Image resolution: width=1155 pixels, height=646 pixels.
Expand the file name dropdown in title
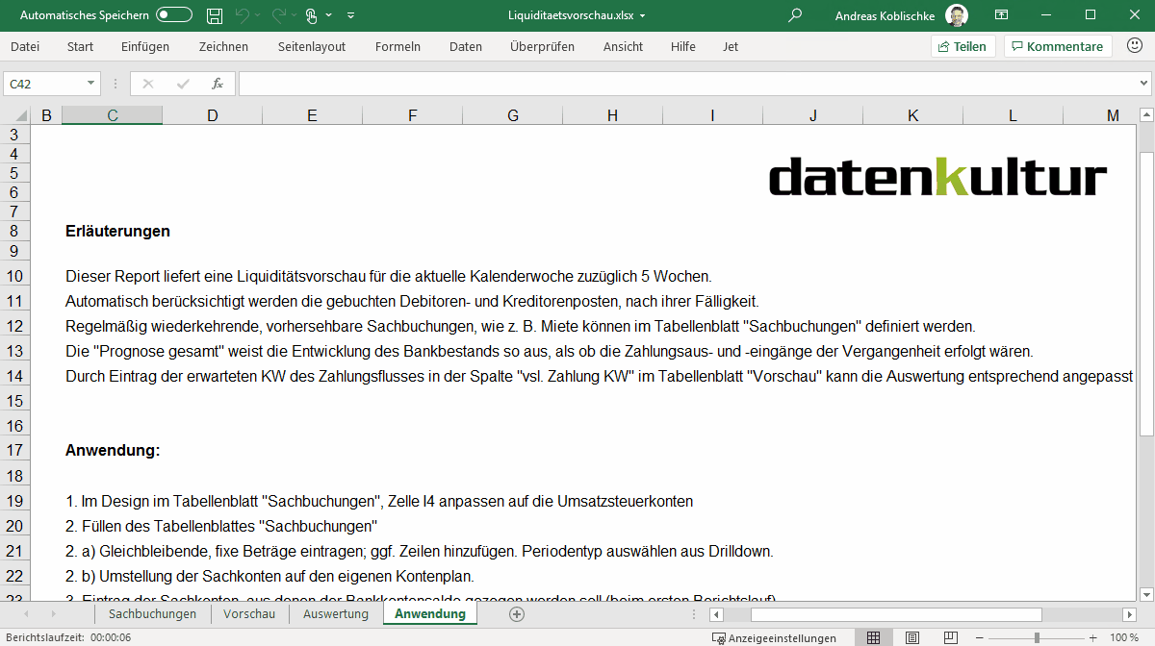click(642, 15)
